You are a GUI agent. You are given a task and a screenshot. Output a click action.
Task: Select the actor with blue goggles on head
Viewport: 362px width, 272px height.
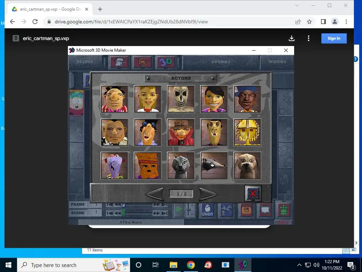(x=147, y=132)
